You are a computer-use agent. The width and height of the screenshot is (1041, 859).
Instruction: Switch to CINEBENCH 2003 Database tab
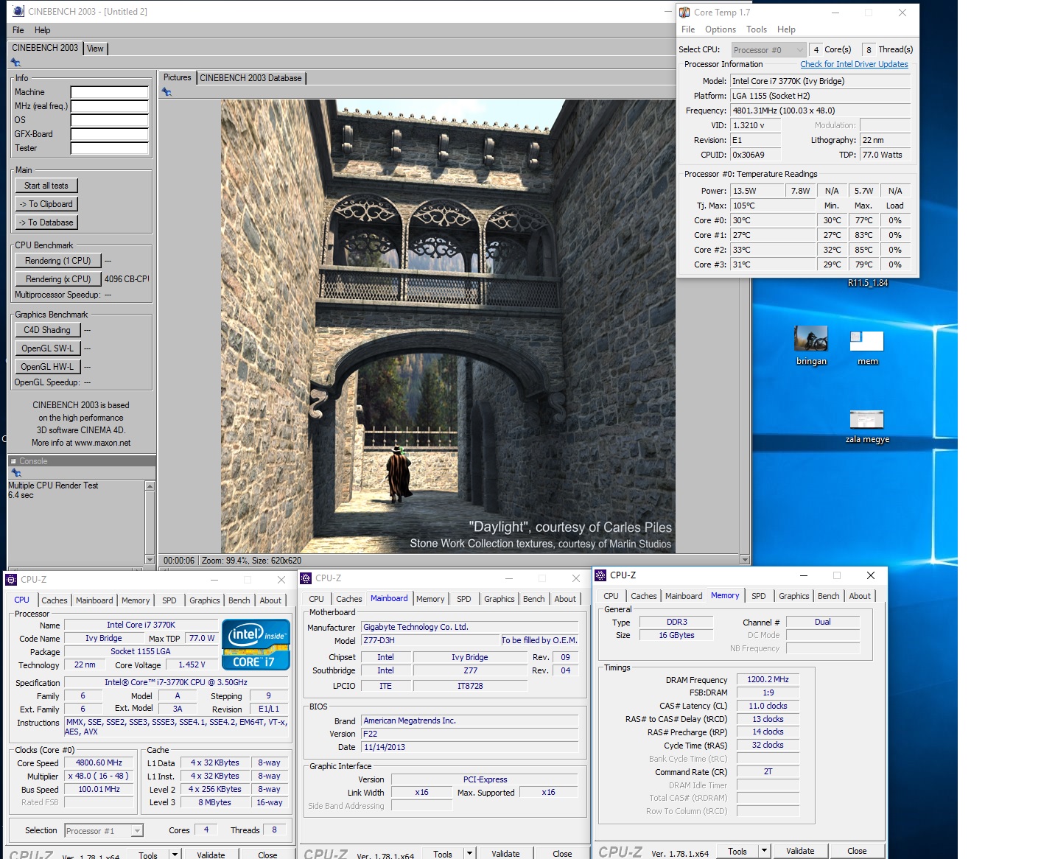click(250, 78)
